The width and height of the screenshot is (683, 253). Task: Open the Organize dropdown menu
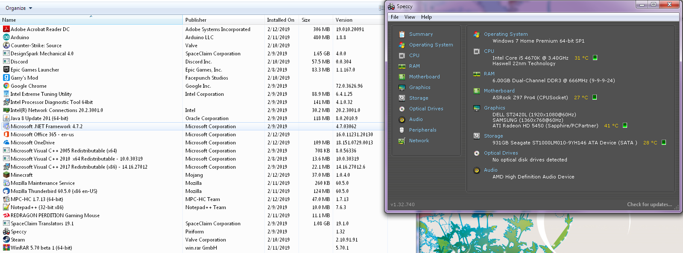[x=18, y=8]
